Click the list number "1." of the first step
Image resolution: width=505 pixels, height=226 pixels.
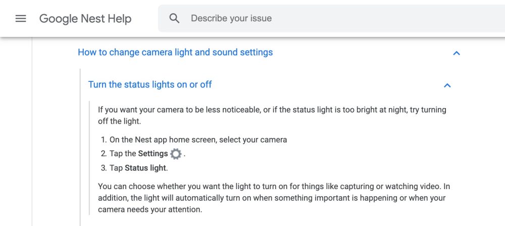(x=103, y=140)
